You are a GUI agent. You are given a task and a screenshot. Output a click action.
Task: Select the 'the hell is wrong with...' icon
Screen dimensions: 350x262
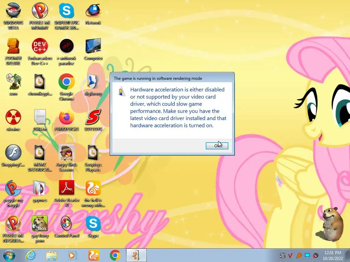click(x=93, y=194)
